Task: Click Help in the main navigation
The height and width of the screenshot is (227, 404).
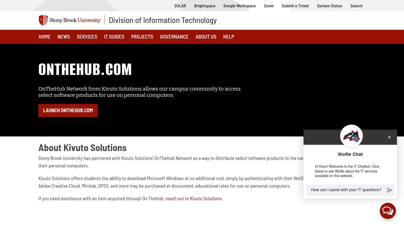Action: coord(229,37)
